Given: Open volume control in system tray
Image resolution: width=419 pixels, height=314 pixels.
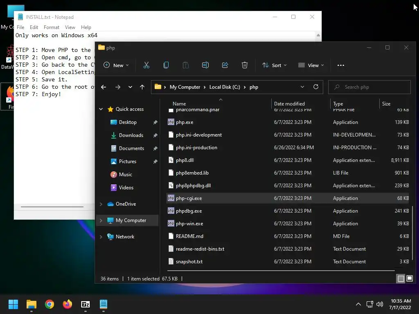Looking at the screenshot, I should pyautogui.click(x=379, y=304).
